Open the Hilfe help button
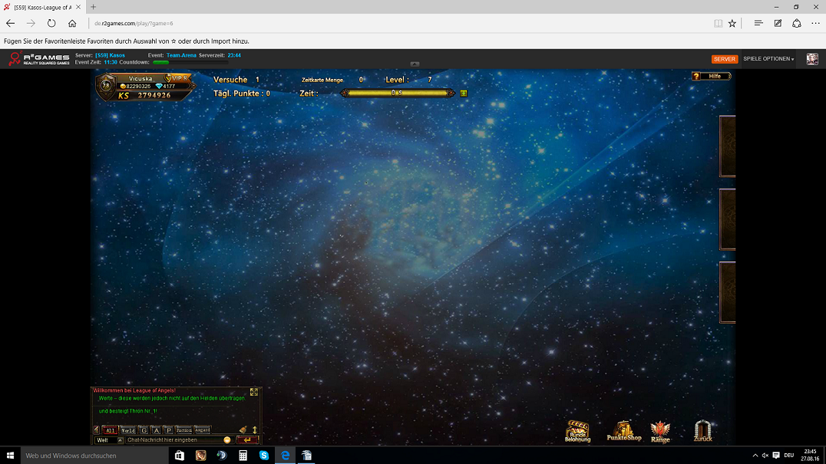Screen dimensions: 826x464 pos(711,77)
